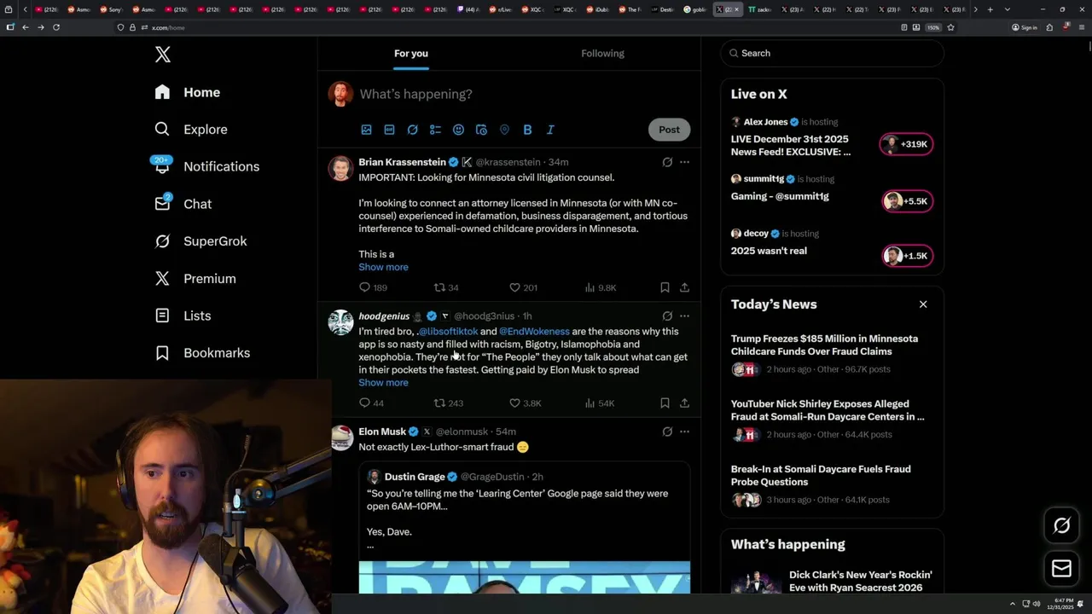The image size is (1092, 614).
Task: Open Elon Musk's profile name
Action: [x=382, y=432]
